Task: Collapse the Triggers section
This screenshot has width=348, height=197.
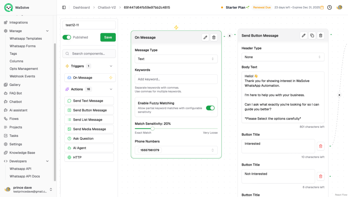Action: tap(111, 66)
